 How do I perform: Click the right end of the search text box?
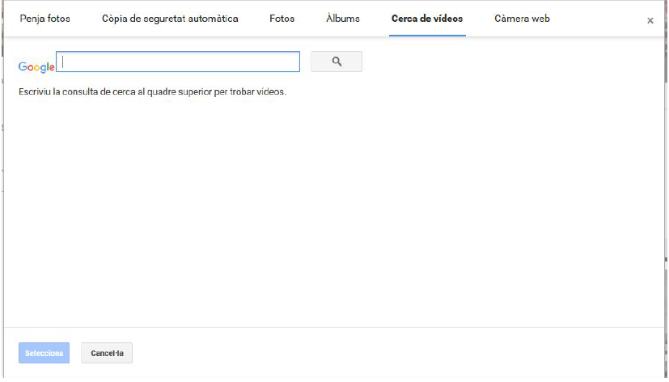(291, 62)
